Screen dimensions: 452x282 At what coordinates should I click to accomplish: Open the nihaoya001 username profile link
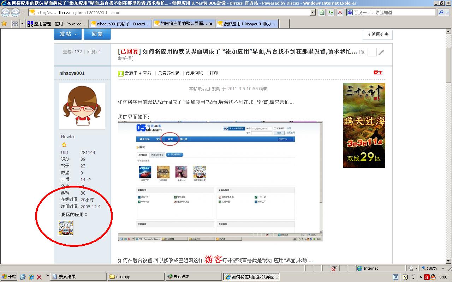[x=72, y=73]
